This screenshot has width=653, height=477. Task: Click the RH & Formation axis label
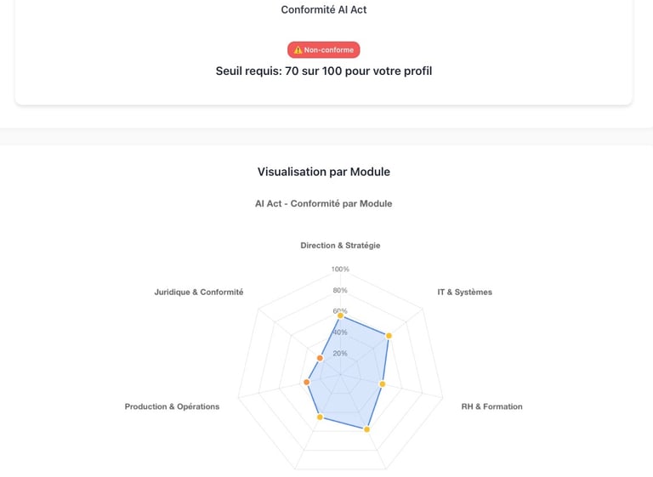(x=491, y=406)
